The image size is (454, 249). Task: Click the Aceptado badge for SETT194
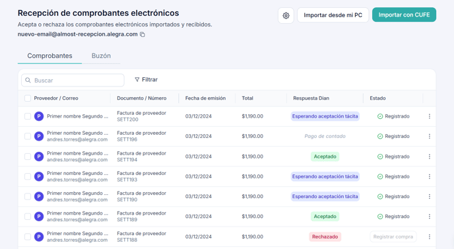click(325, 157)
